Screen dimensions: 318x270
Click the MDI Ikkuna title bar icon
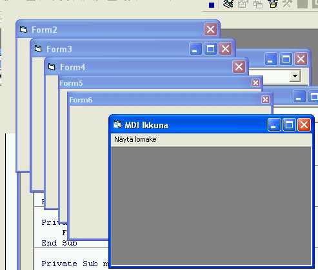click(117, 124)
